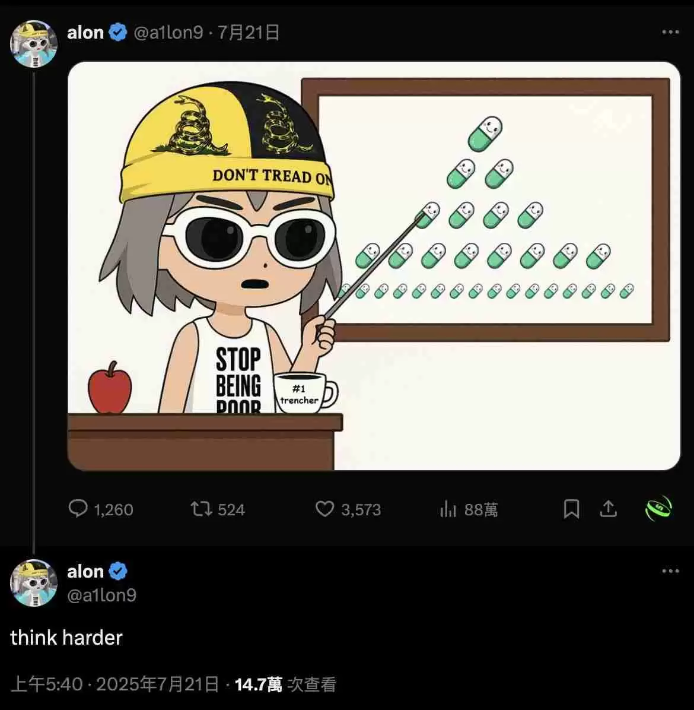Click the avatar on the reply tweet

click(x=34, y=583)
